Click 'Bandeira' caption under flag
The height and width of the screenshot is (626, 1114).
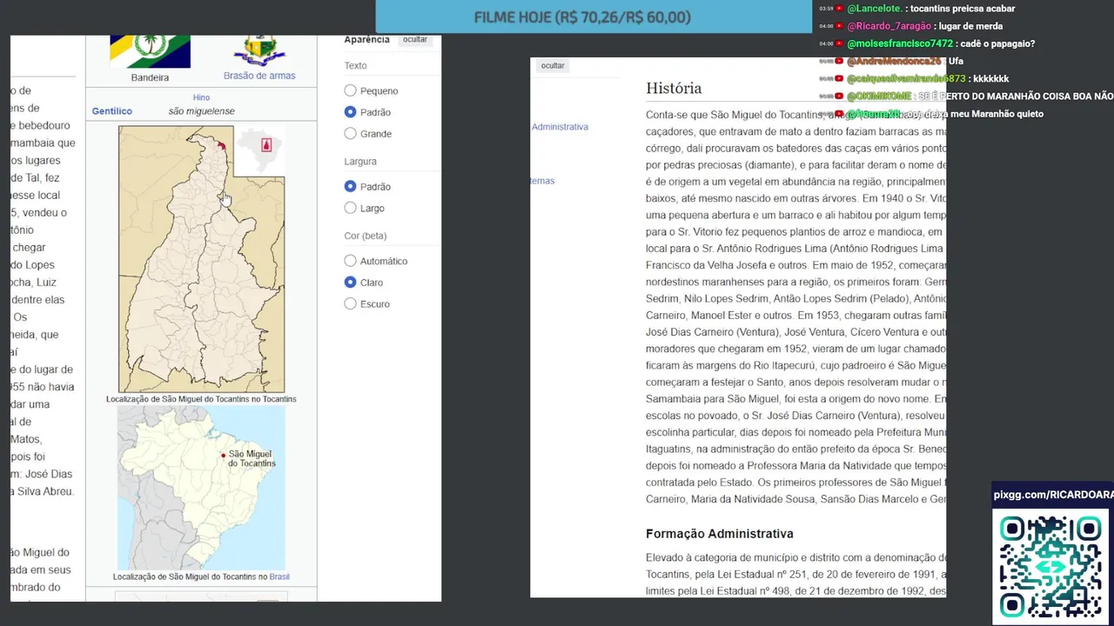(150, 77)
